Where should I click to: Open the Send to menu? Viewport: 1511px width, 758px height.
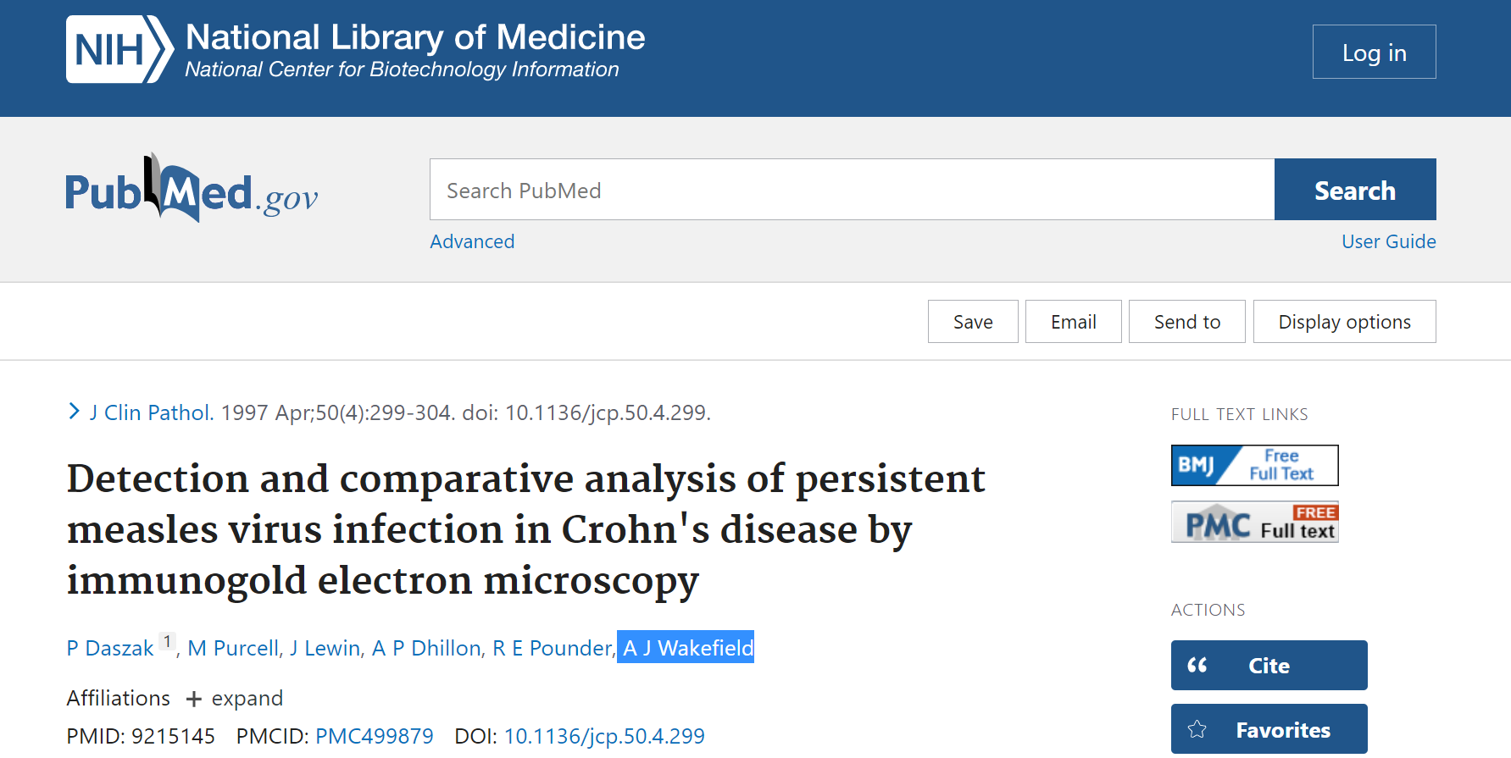(x=1186, y=322)
